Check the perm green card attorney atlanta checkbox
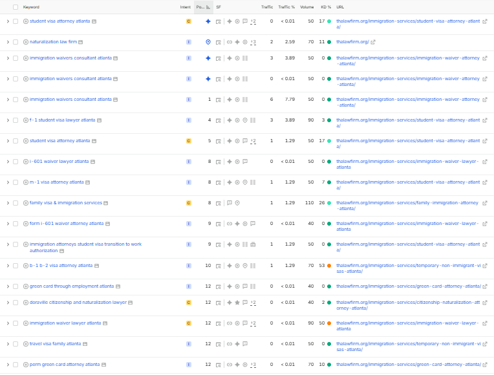 (x=16, y=365)
